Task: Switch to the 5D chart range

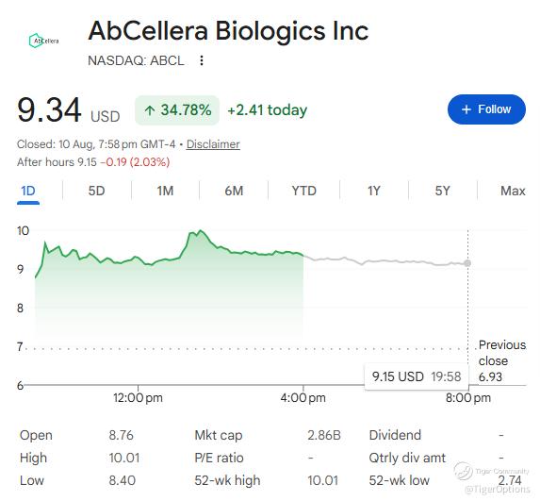Action: pos(96,191)
